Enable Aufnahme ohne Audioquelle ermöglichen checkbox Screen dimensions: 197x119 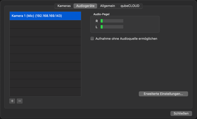click(x=92, y=38)
